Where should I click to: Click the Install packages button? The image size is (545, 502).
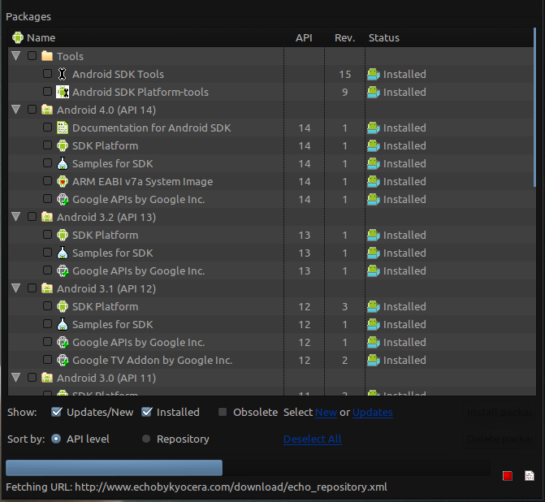click(x=500, y=413)
